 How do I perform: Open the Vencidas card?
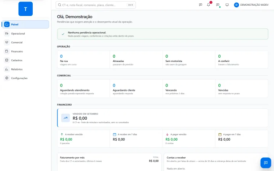pyautogui.click(x=242, y=89)
